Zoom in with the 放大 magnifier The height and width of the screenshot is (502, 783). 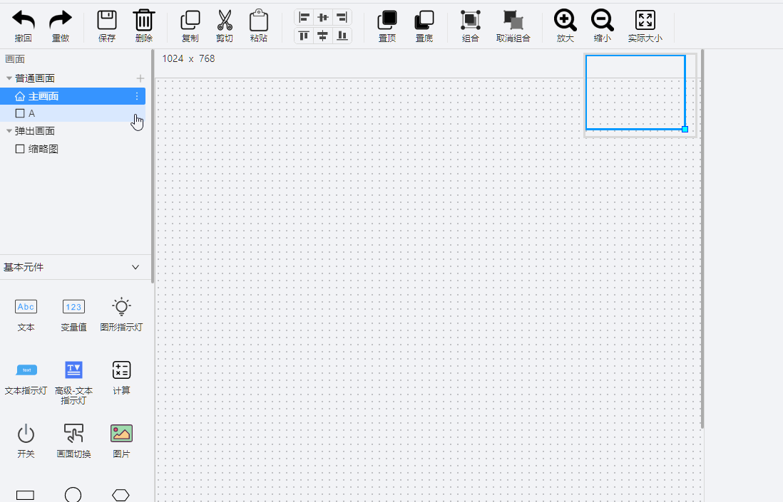point(565,21)
